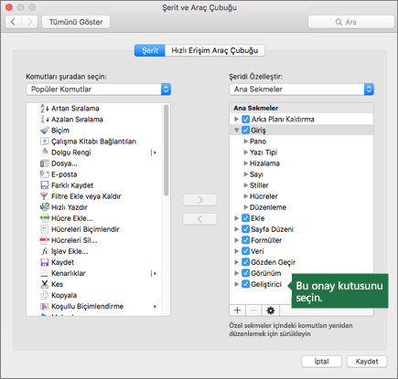Expand the Yazı Tipi group
The height and width of the screenshot is (379, 398).
tap(246, 153)
